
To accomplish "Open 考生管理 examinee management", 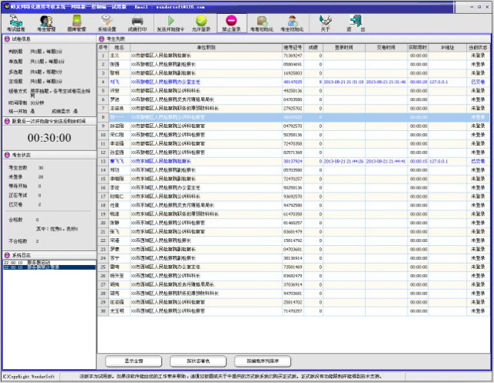I will tap(46, 23).
